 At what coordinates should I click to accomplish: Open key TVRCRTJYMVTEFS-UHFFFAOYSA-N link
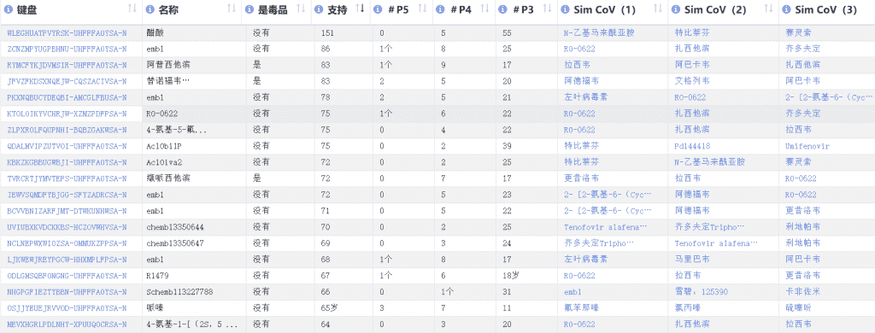click(67, 178)
